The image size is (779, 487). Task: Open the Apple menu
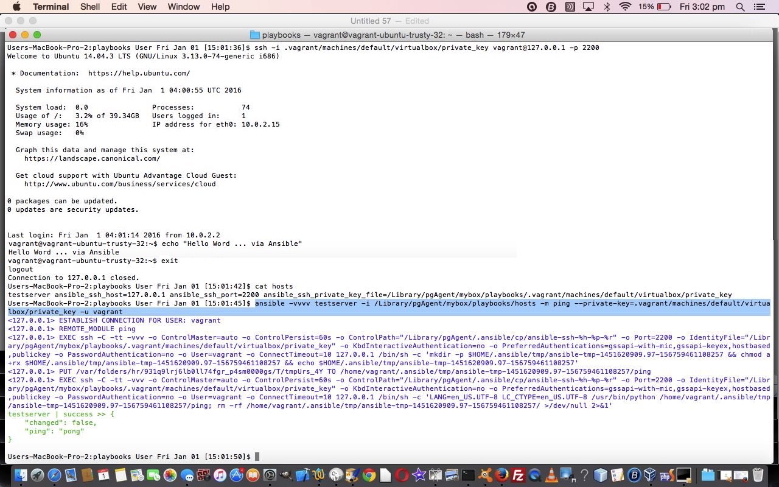[x=16, y=7]
